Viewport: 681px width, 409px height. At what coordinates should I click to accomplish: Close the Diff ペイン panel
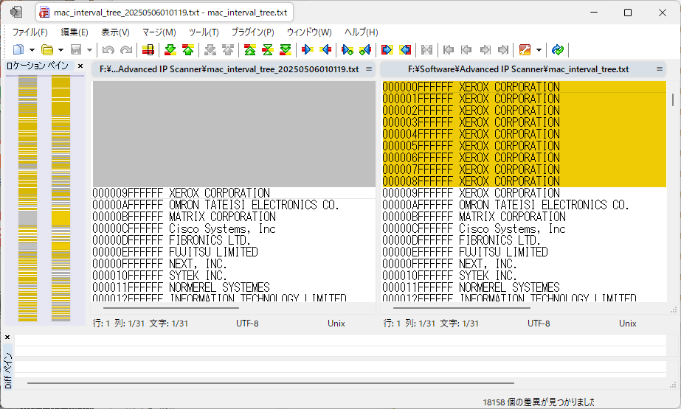point(7,337)
